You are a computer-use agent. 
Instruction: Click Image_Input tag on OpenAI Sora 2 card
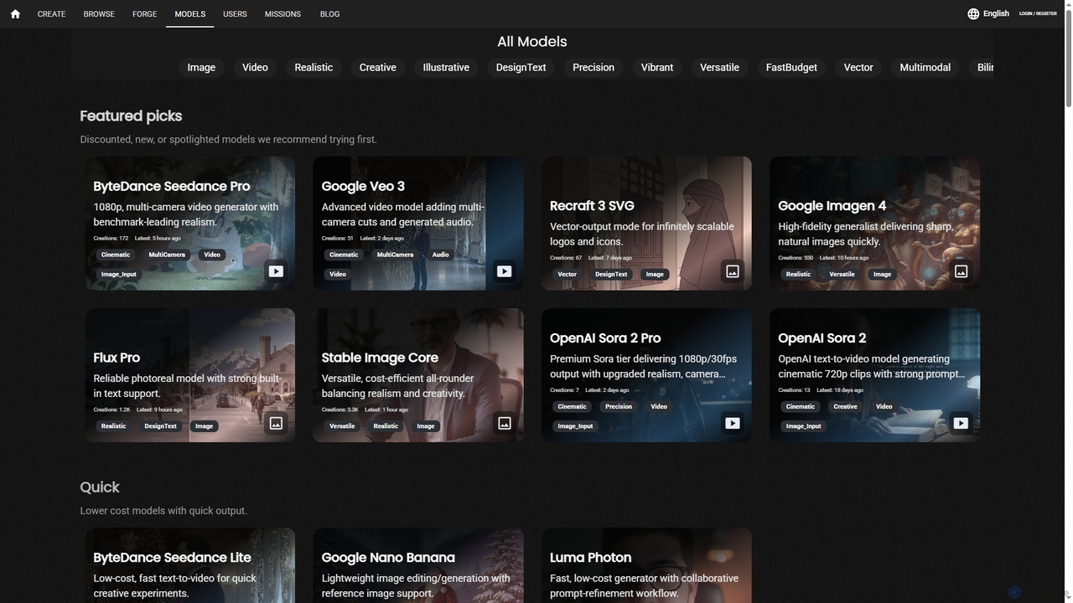(x=803, y=426)
